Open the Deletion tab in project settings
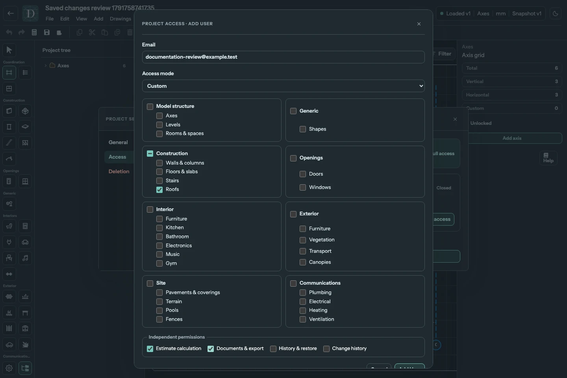This screenshot has height=378, width=567. (119, 171)
